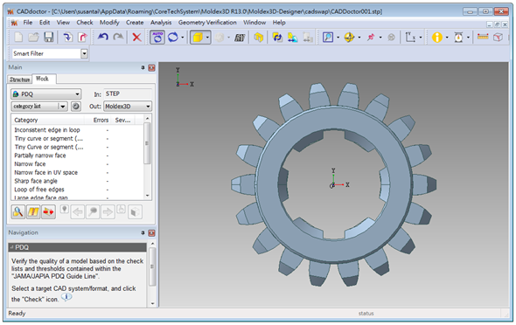Viewport: 516px width, 325px height.
Task: Click the Check magnifier icon below the list
Action: click(x=18, y=211)
